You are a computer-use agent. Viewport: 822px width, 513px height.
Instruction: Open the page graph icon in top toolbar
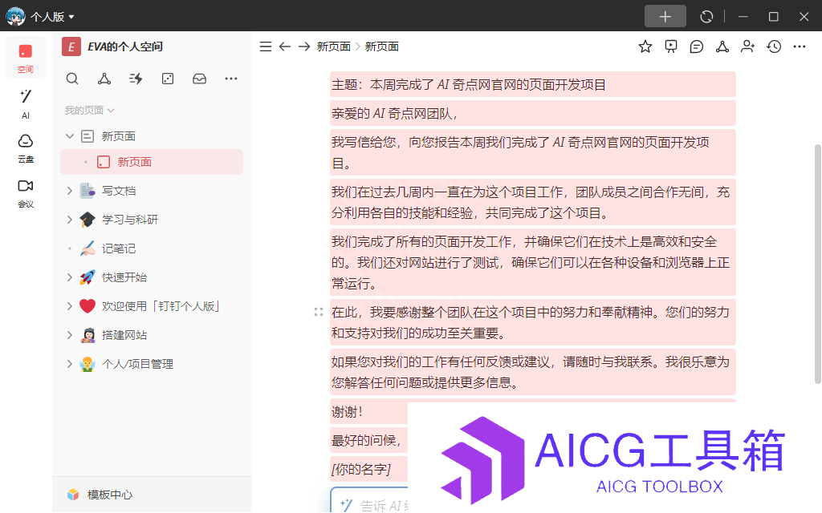(x=722, y=46)
